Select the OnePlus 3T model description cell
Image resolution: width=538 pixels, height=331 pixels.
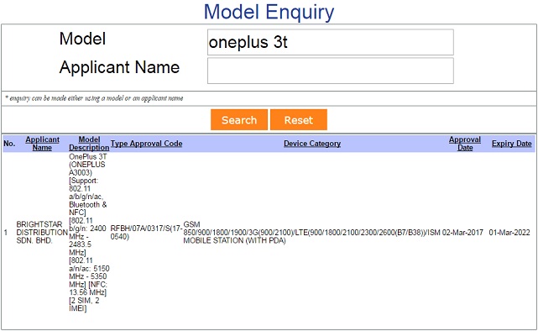pyautogui.click(x=89, y=233)
